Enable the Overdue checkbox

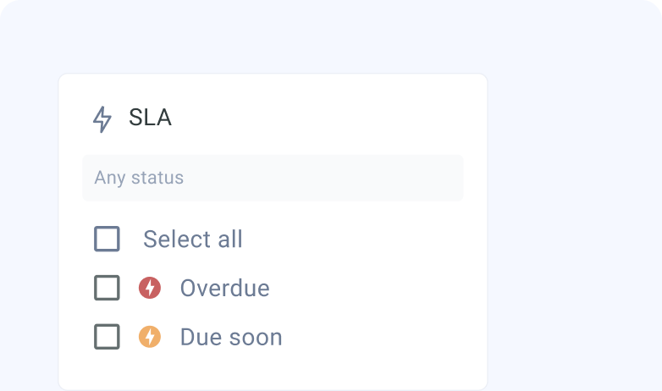click(x=107, y=288)
